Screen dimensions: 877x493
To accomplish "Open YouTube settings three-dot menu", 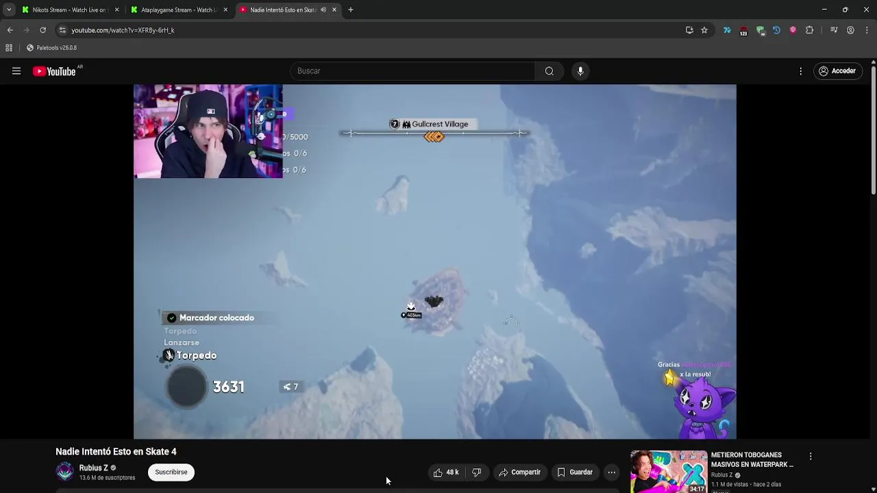I will tap(800, 71).
